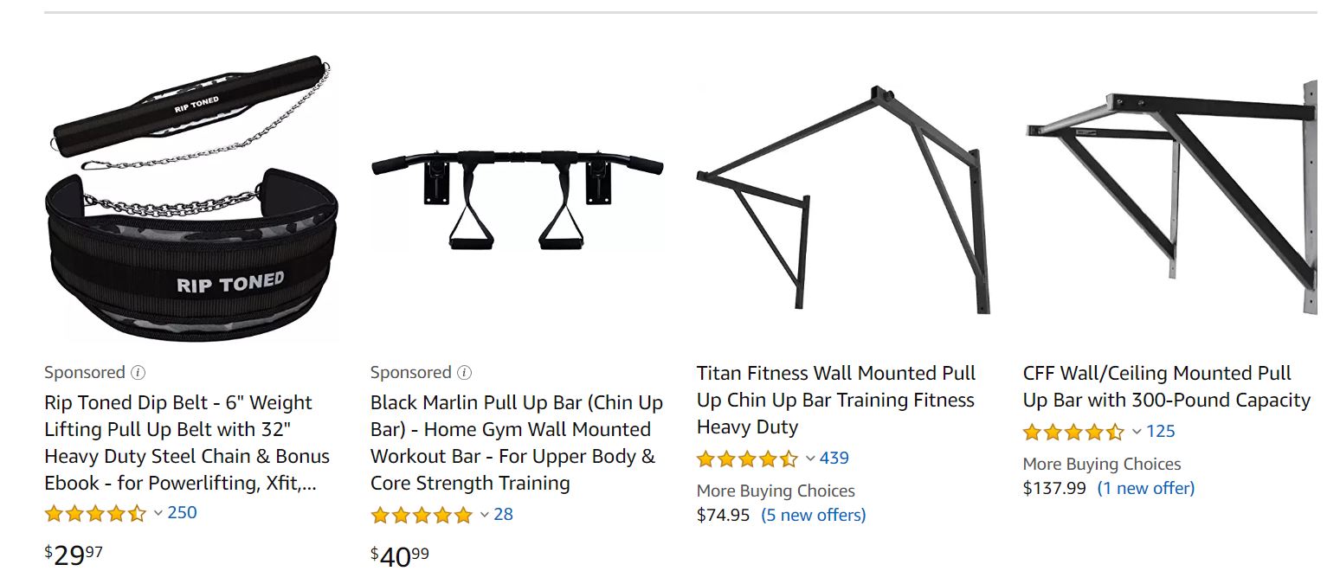The image size is (1327, 571).
Task: Click the star rating of Rip Toned Dip Belt
Action: 96,513
